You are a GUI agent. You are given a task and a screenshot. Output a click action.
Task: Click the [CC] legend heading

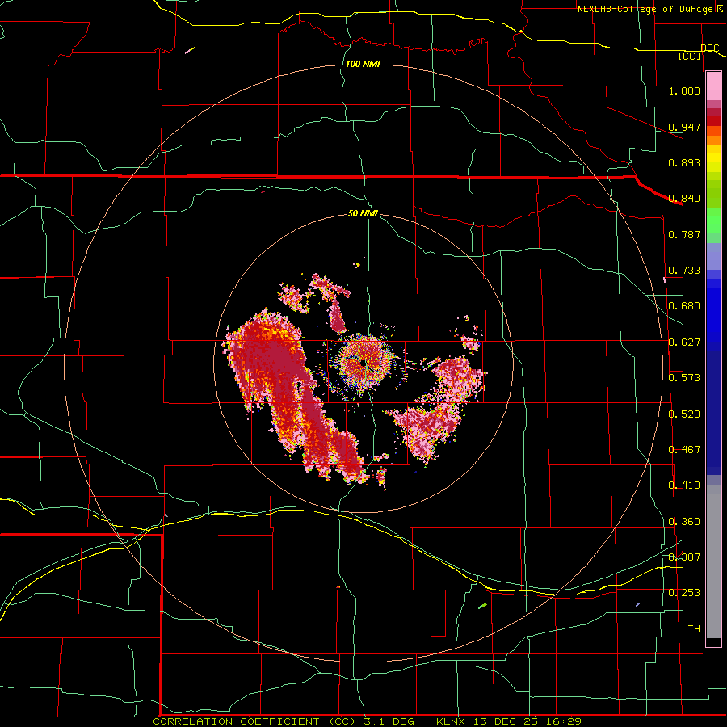690,56
